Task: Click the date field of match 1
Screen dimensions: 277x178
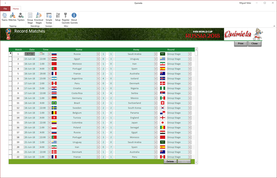Action: point(32,54)
